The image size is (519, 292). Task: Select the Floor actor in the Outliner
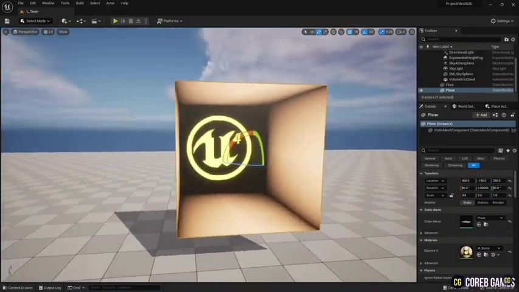[x=450, y=85]
